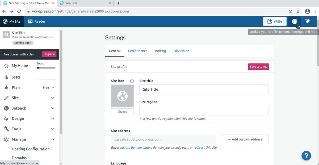Reload the page in the browser
The height and width of the screenshot is (165, 319).
(19, 11)
